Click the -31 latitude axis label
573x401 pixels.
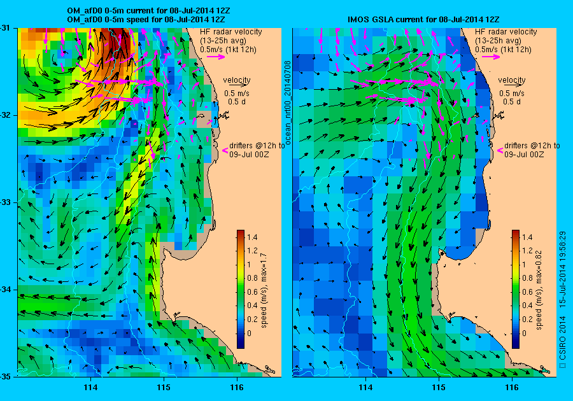[5, 28]
